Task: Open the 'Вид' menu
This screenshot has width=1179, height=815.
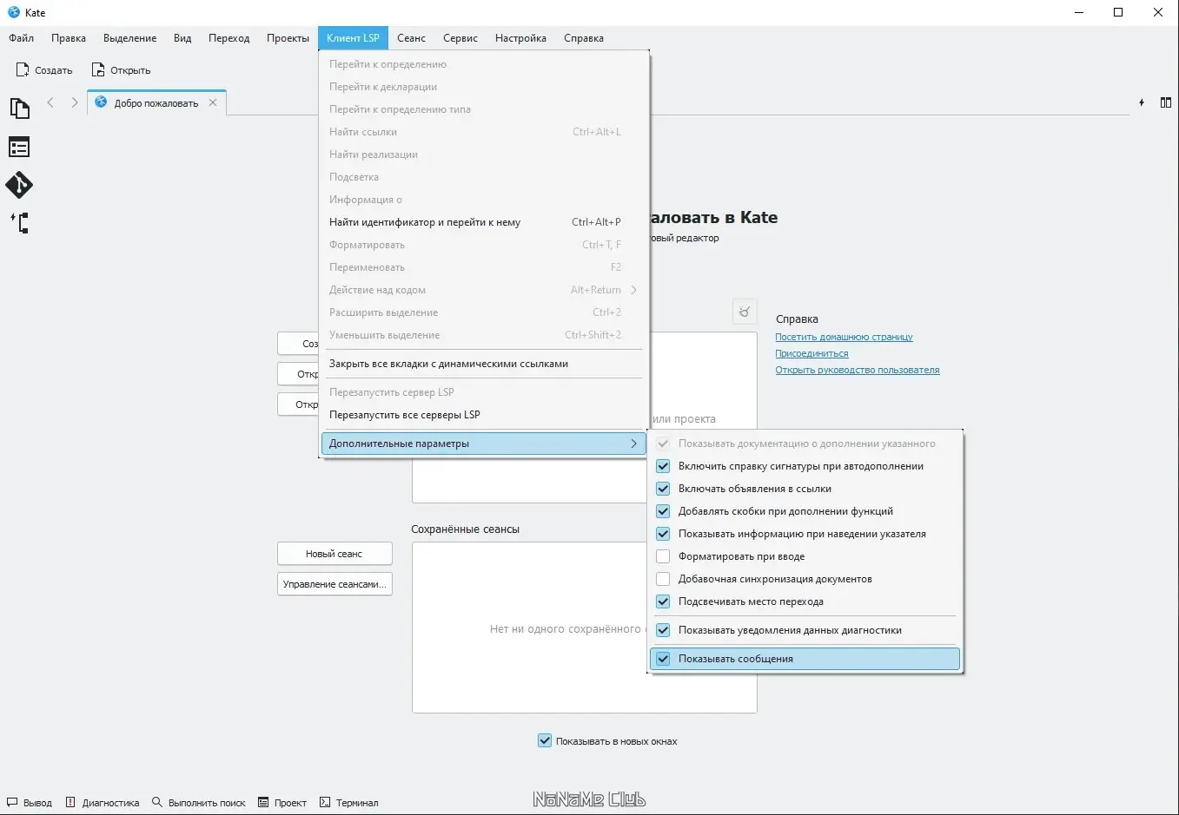Action: [x=182, y=38]
